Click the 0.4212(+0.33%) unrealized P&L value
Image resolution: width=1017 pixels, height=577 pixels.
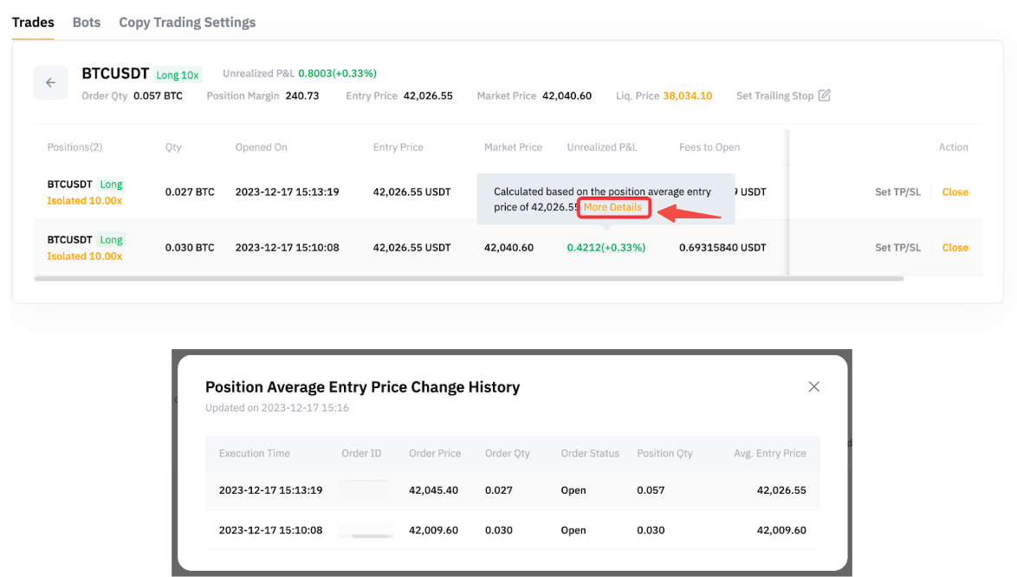coord(606,248)
